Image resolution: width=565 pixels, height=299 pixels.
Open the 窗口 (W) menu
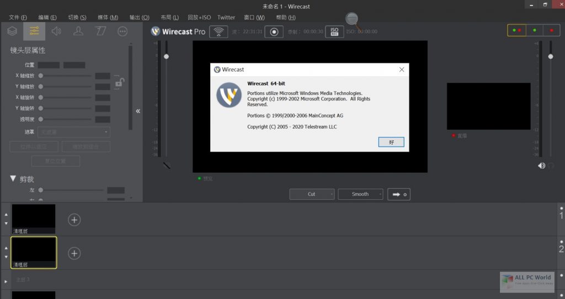[254, 17]
